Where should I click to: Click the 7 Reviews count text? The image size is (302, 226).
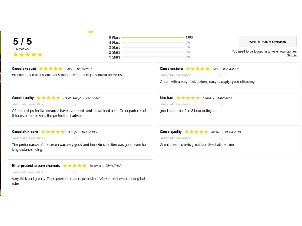21,49
